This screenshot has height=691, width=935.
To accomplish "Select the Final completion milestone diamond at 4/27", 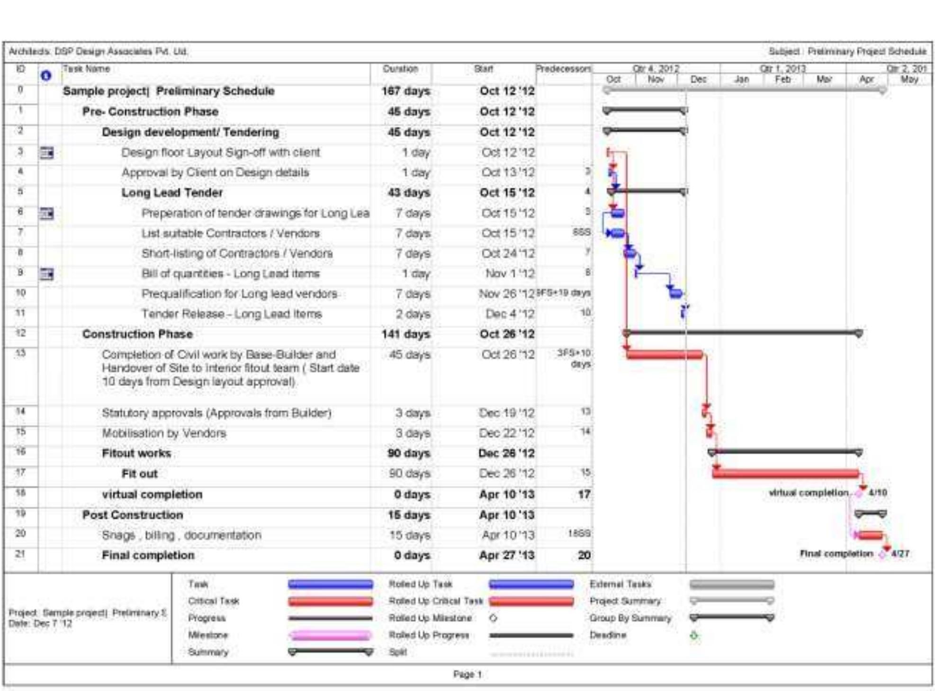I will [882, 556].
